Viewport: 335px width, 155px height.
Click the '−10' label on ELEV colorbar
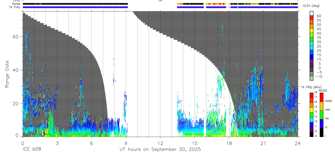click(x=319, y=77)
